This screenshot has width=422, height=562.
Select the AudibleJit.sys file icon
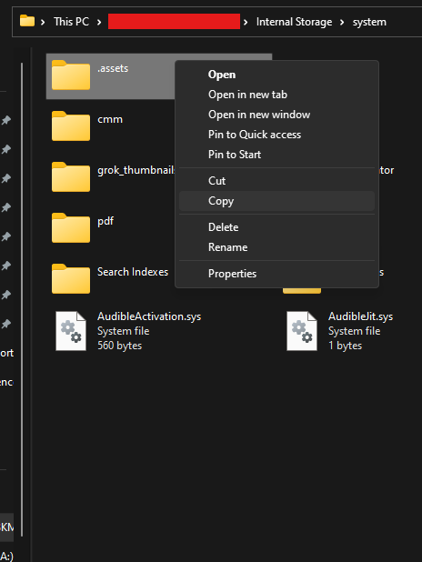click(x=302, y=331)
